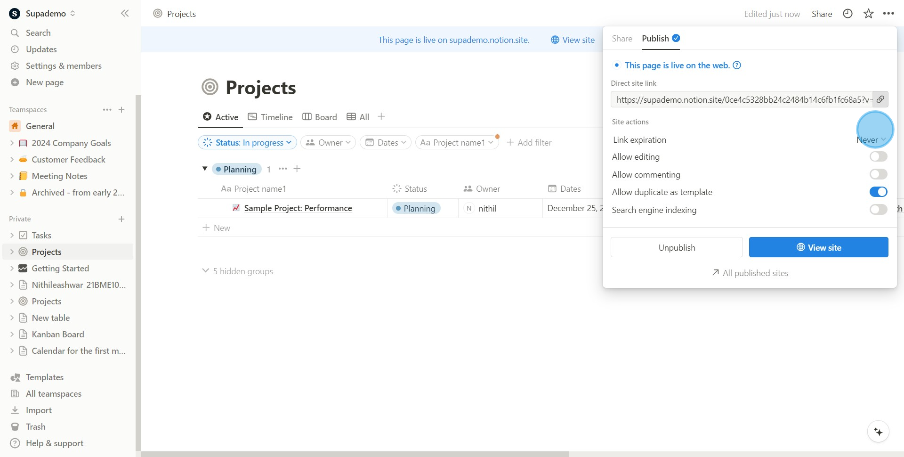Open Sample Project: Performance row
Screen dimensions: 904x457
tap(298, 208)
